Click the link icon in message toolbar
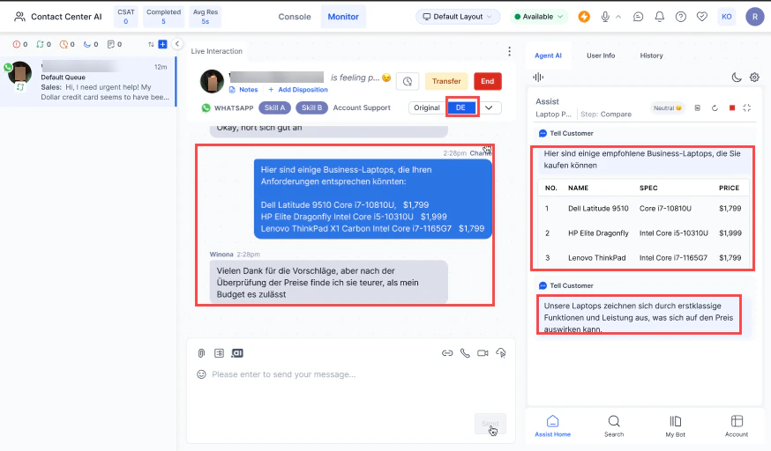Image resolution: width=771 pixels, height=451 pixels. pyautogui.click(x=447, y=353)
